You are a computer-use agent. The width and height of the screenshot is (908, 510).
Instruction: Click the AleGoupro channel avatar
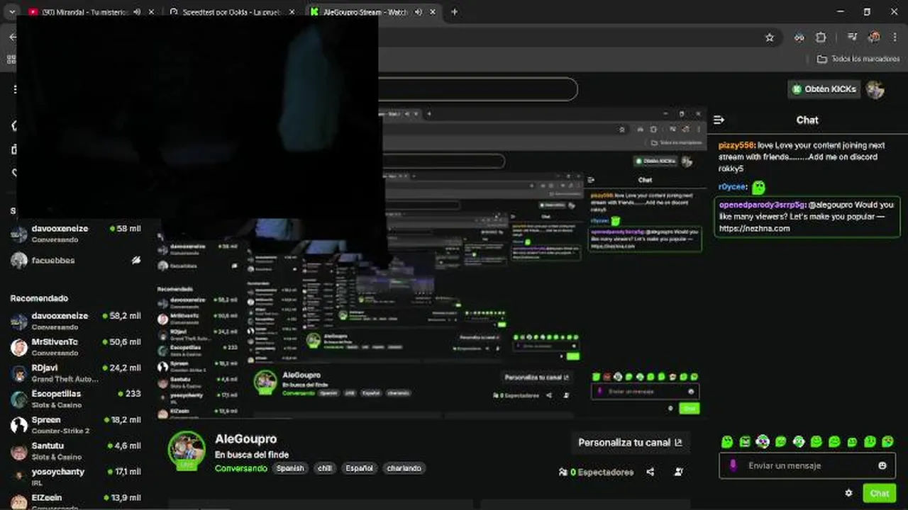coord(187,450)
